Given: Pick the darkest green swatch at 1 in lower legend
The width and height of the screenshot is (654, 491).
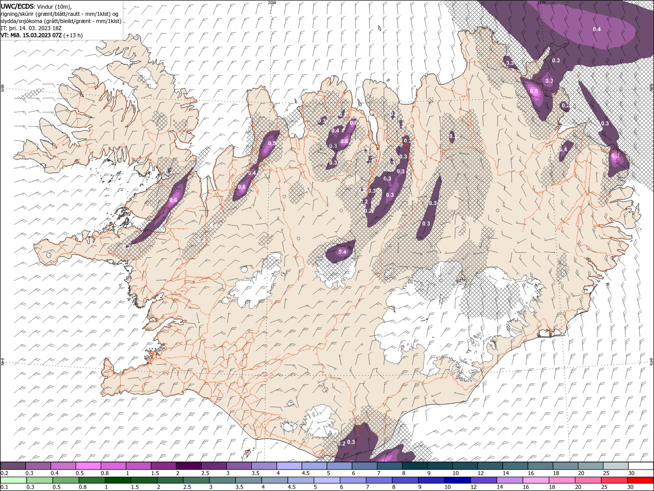Looking at the screenshot, I should 118,480.
